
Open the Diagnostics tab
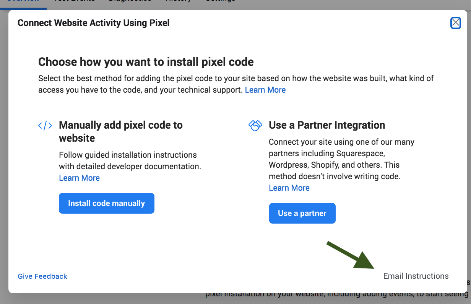tap(130, 1)
